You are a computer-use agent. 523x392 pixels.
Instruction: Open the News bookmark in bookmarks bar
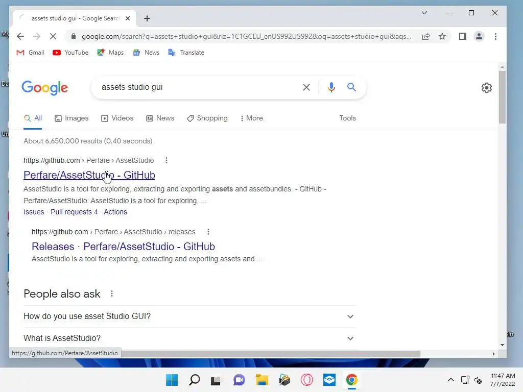tap(146, 53)
